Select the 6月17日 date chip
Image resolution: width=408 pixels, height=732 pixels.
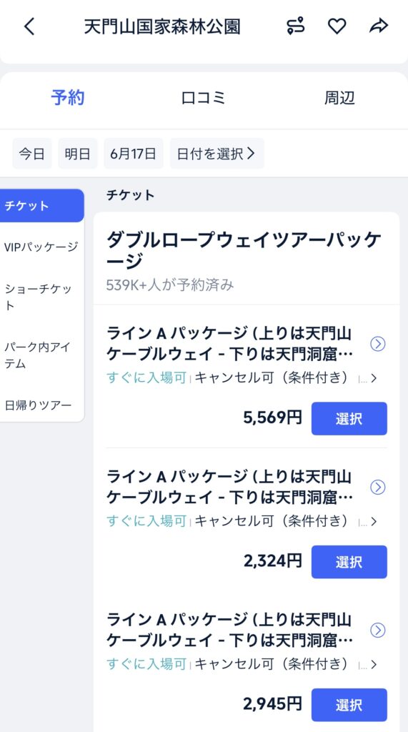point(134,154)
